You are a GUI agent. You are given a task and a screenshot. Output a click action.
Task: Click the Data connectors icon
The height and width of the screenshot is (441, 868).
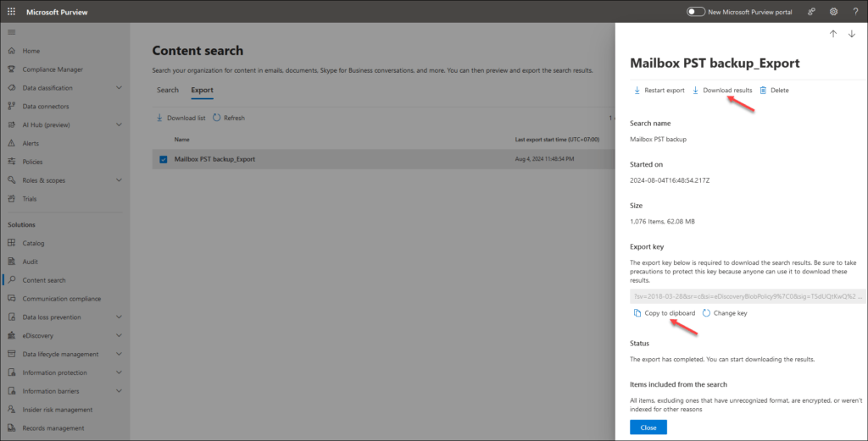(x=12, y=106)
